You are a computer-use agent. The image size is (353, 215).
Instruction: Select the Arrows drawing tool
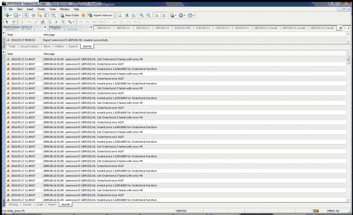(x=70, y=22)
